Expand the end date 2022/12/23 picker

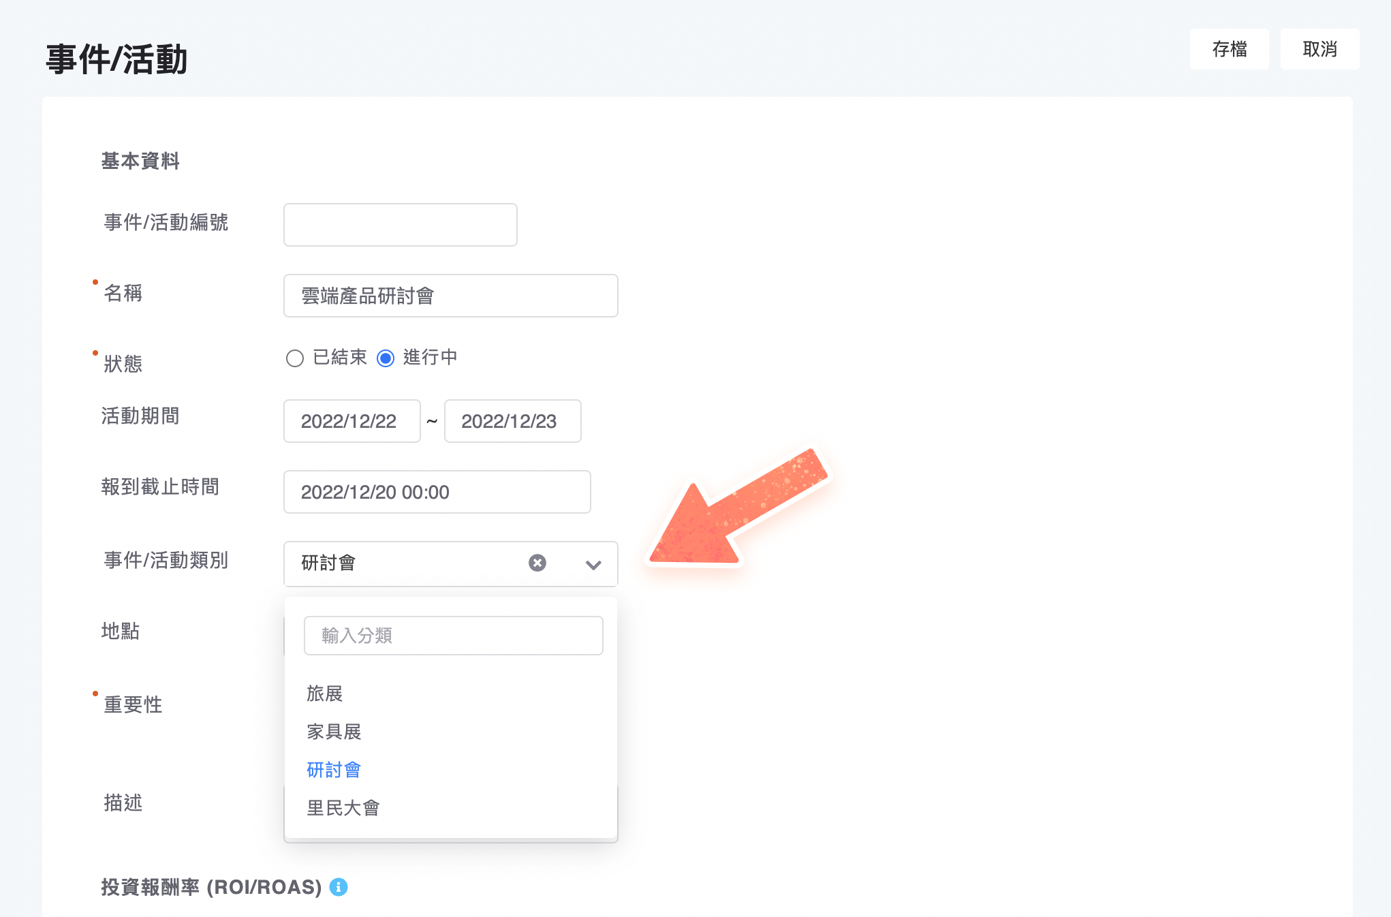pyautogui.click(x=512, y=421)
